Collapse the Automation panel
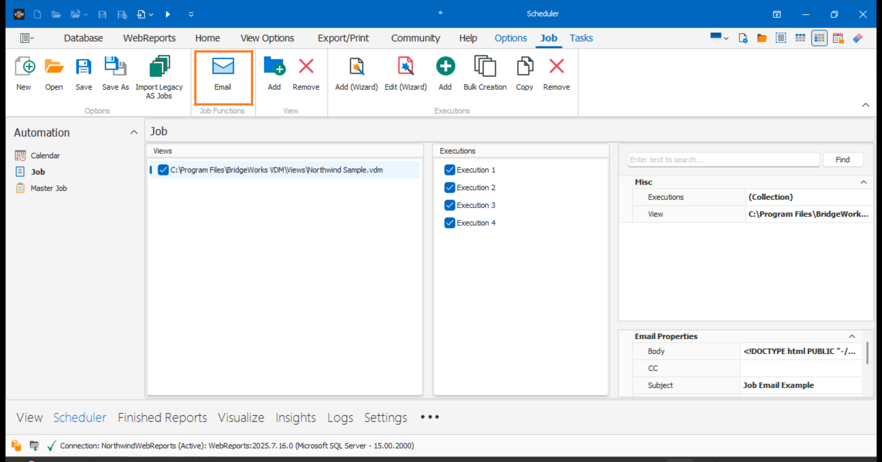 (134, 132)
